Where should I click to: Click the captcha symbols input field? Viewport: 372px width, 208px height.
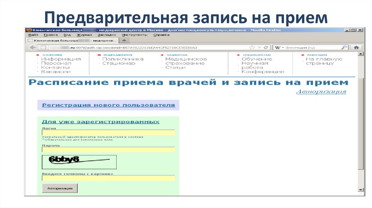[x=108, y=178]
